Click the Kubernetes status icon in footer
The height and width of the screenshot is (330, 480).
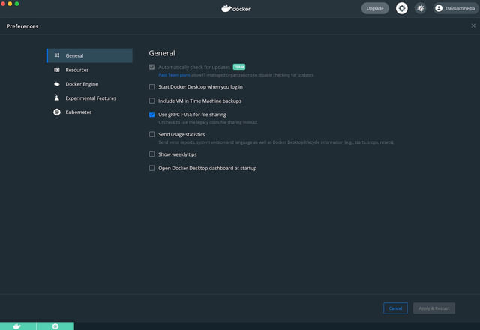point(55,326)
